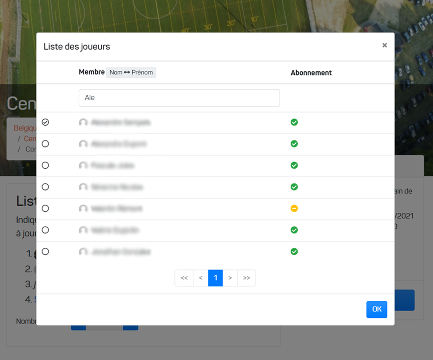
Task: Select the radio button of the second player row
Action: point(46,144)
